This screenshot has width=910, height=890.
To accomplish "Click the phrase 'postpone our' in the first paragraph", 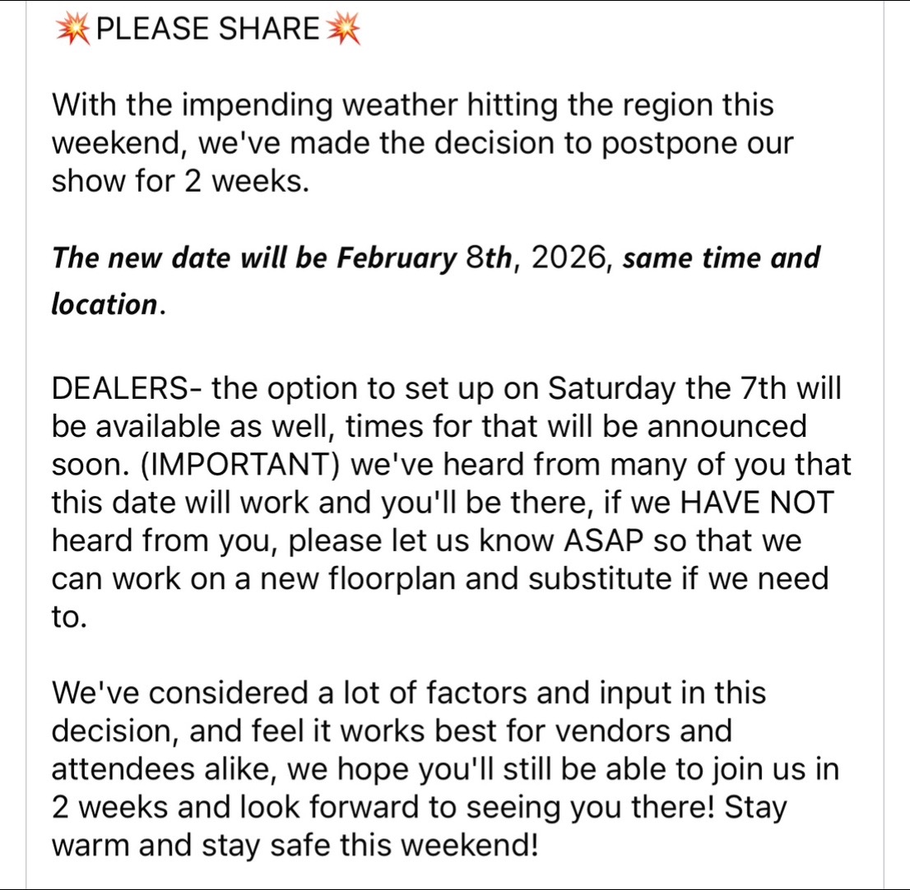I will [696, 144].
